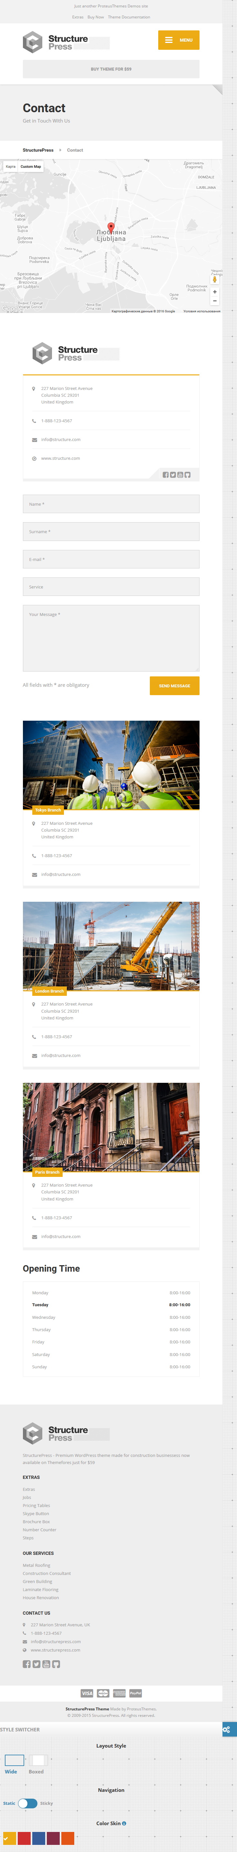Choose the blue color skin swatch
The height and width of the screenshot is (1852, 237).
point(38,1838)
